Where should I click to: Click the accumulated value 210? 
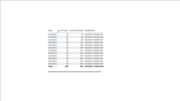(82, 50)
